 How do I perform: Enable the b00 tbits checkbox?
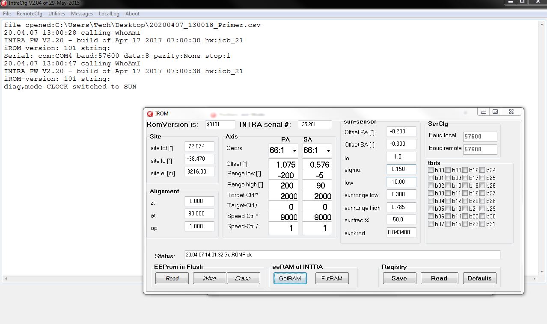pos(431,171)
